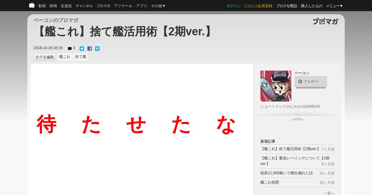
Task: Open 購入したもの link
Action: pos(312,6)
